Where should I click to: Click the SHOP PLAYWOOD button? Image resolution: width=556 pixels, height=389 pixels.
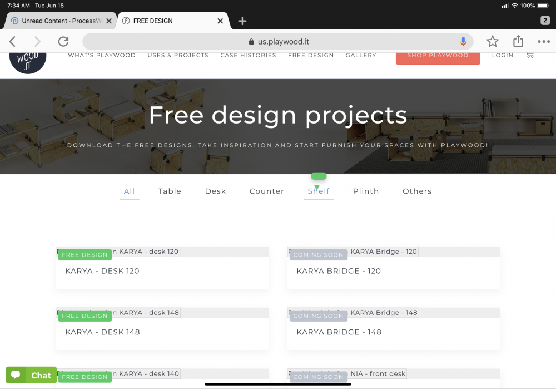coord(438,56)
